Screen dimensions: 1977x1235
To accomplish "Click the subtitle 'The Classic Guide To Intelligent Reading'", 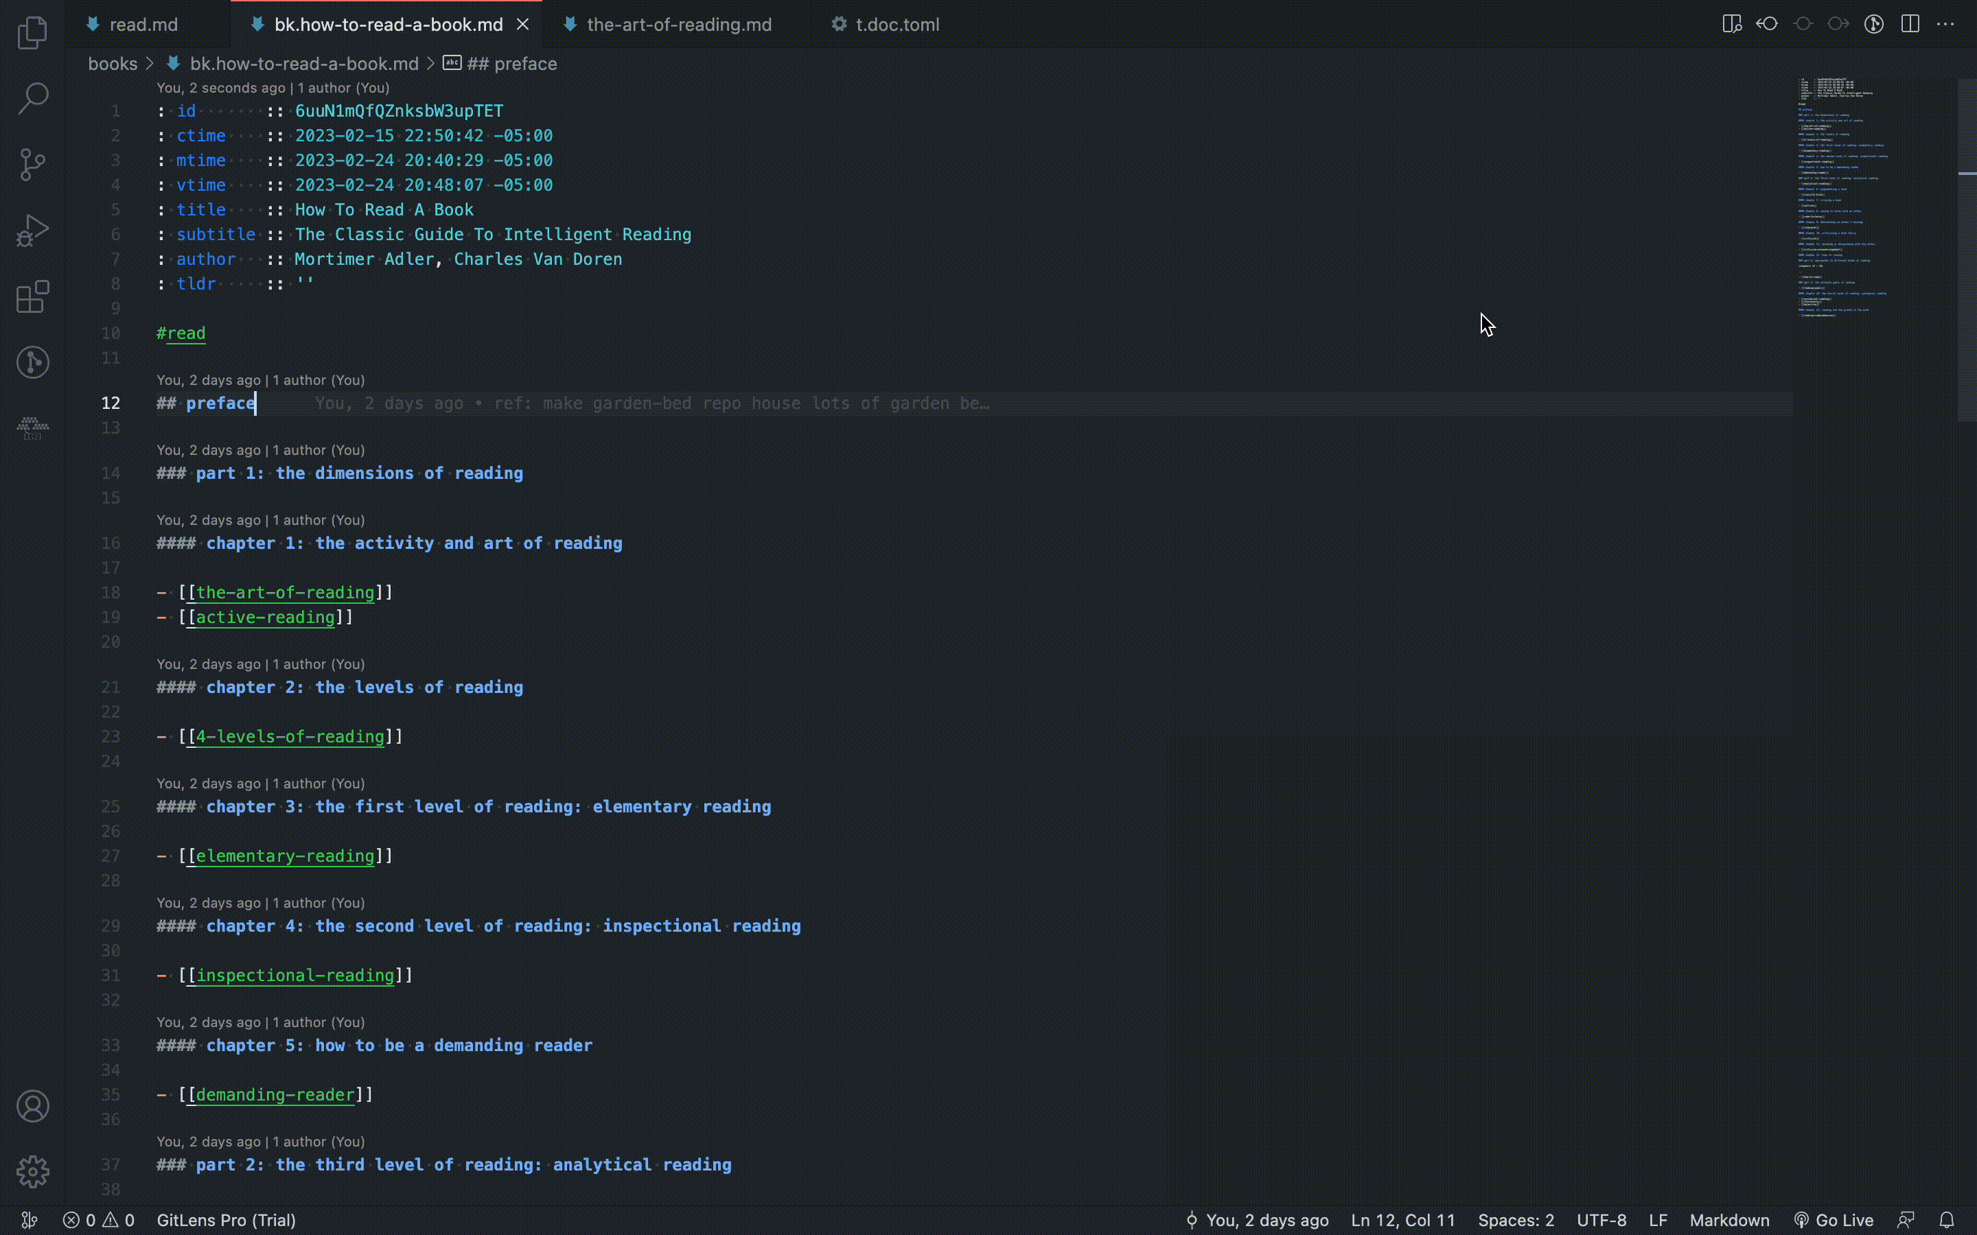I will pos(494,235).
